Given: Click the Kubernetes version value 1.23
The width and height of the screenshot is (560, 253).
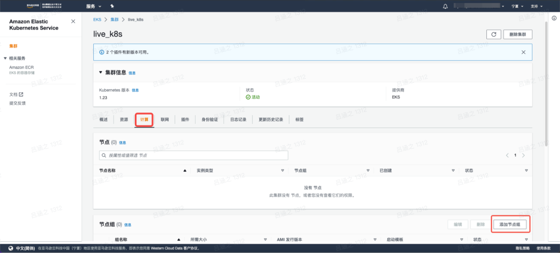Looking at the screenshot, I should coord(103,97).
